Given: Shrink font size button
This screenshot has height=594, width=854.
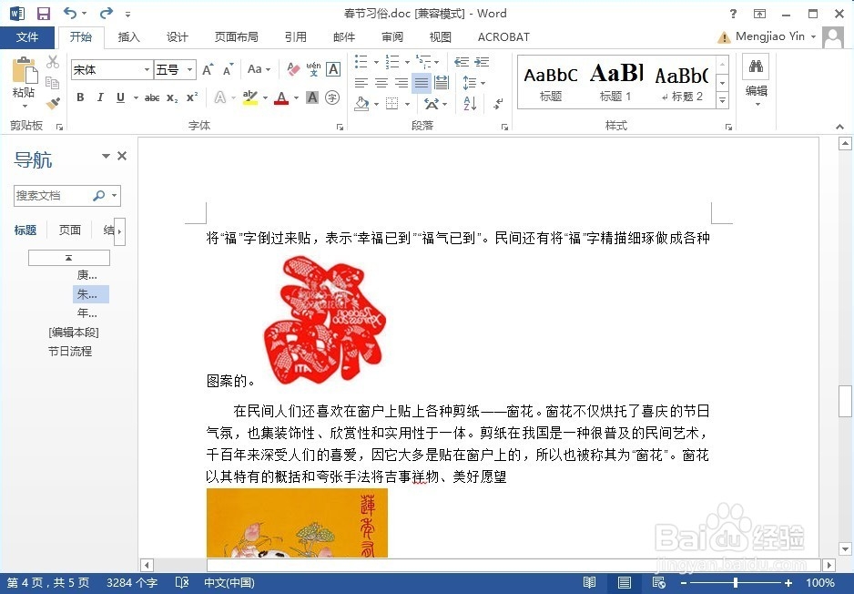Looking at the screenshot, I should tap(229, 70).
